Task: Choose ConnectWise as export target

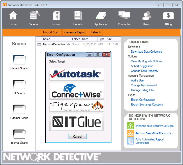Action: (x=77, y=91)
